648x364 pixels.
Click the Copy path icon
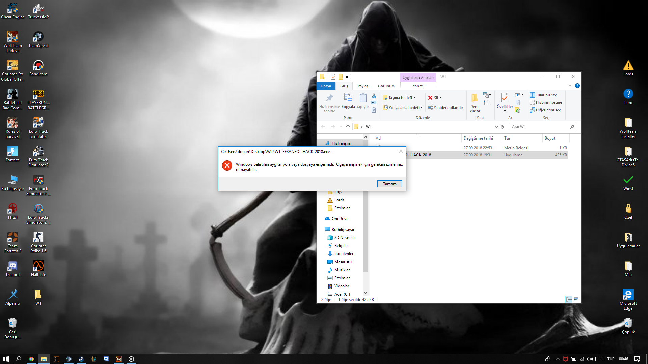(374, 103)
